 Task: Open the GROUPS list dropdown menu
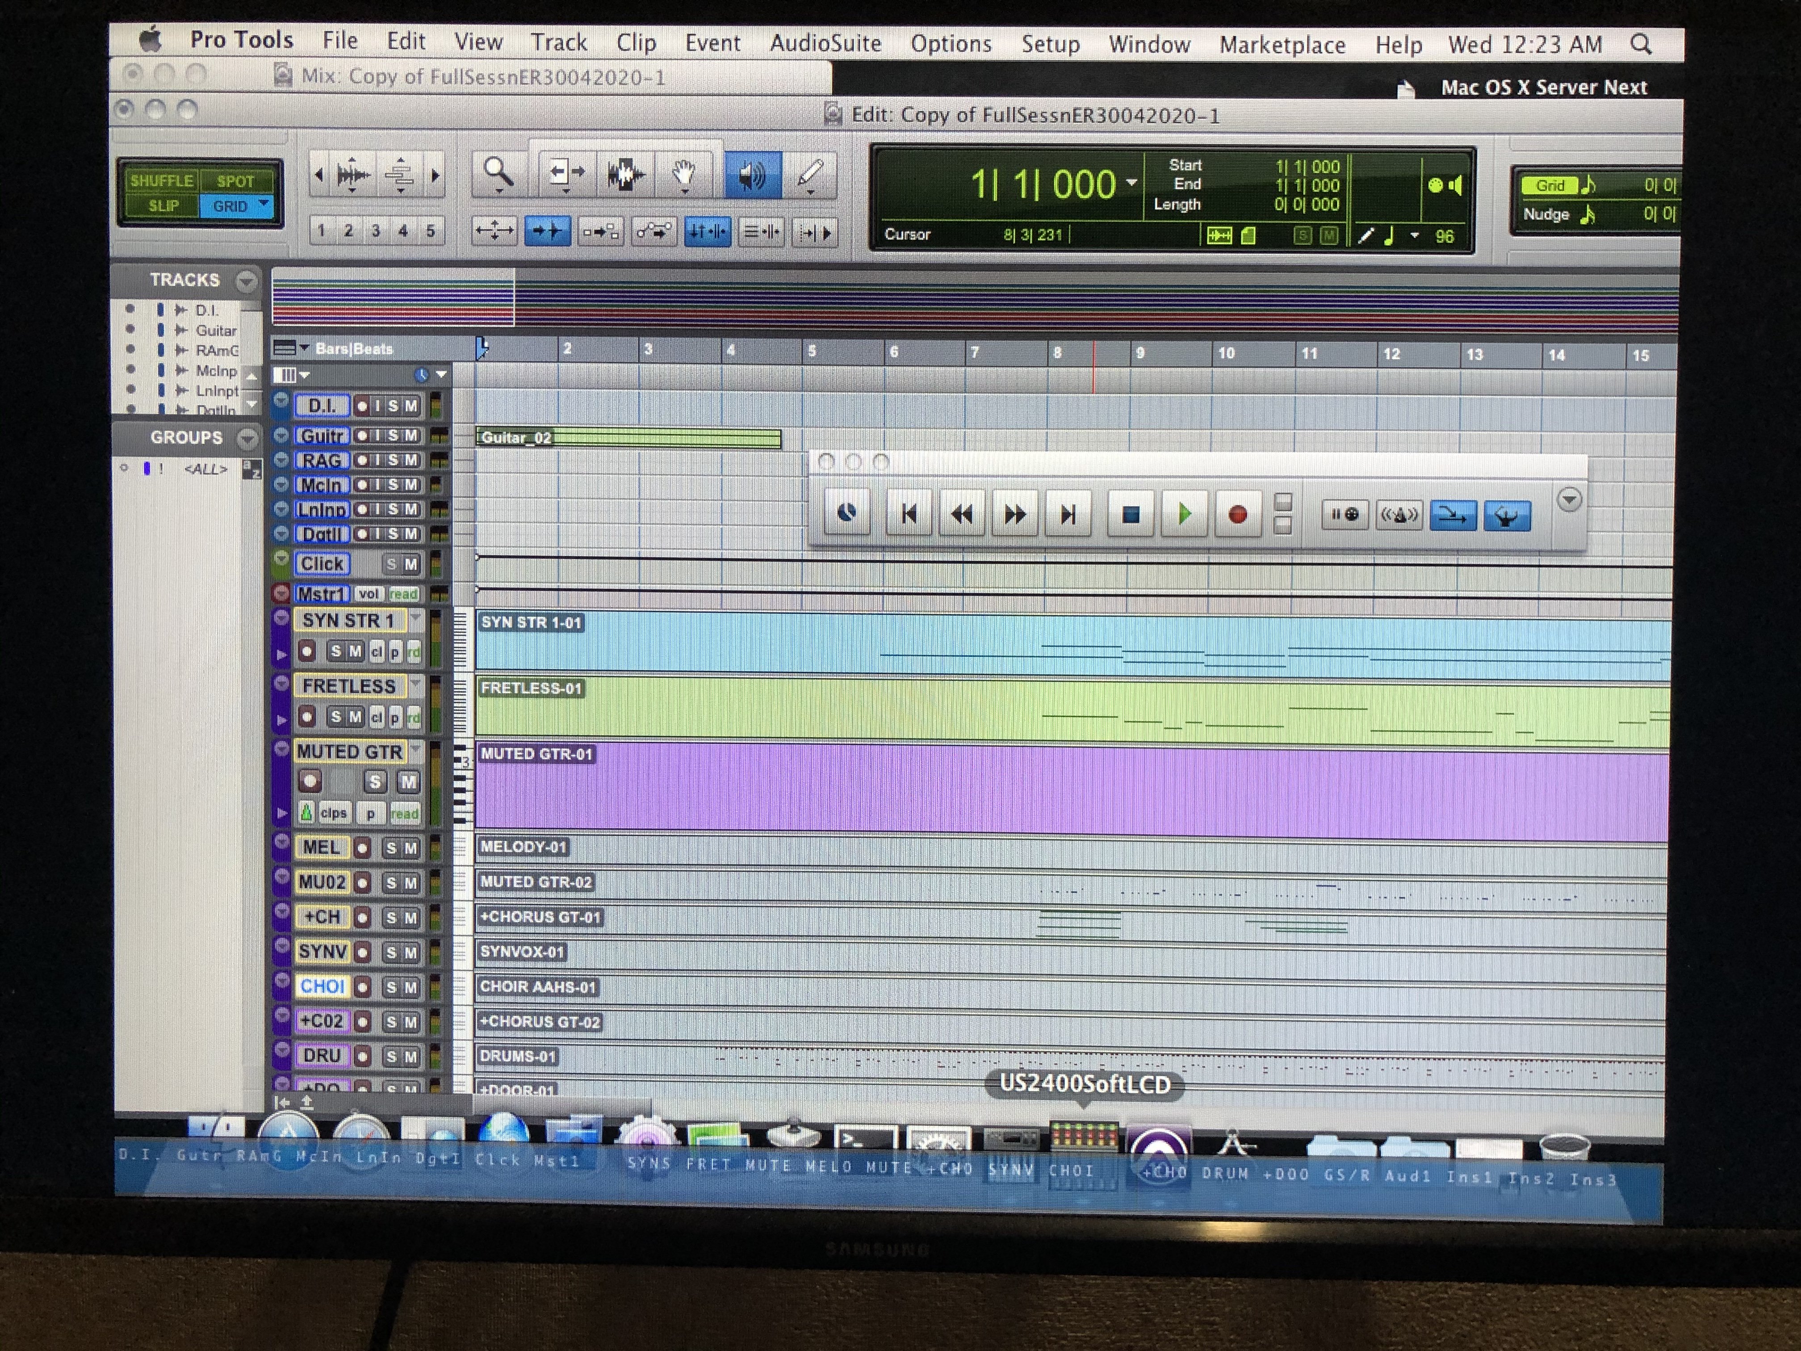pyautogui.click(x=246, y=438)
